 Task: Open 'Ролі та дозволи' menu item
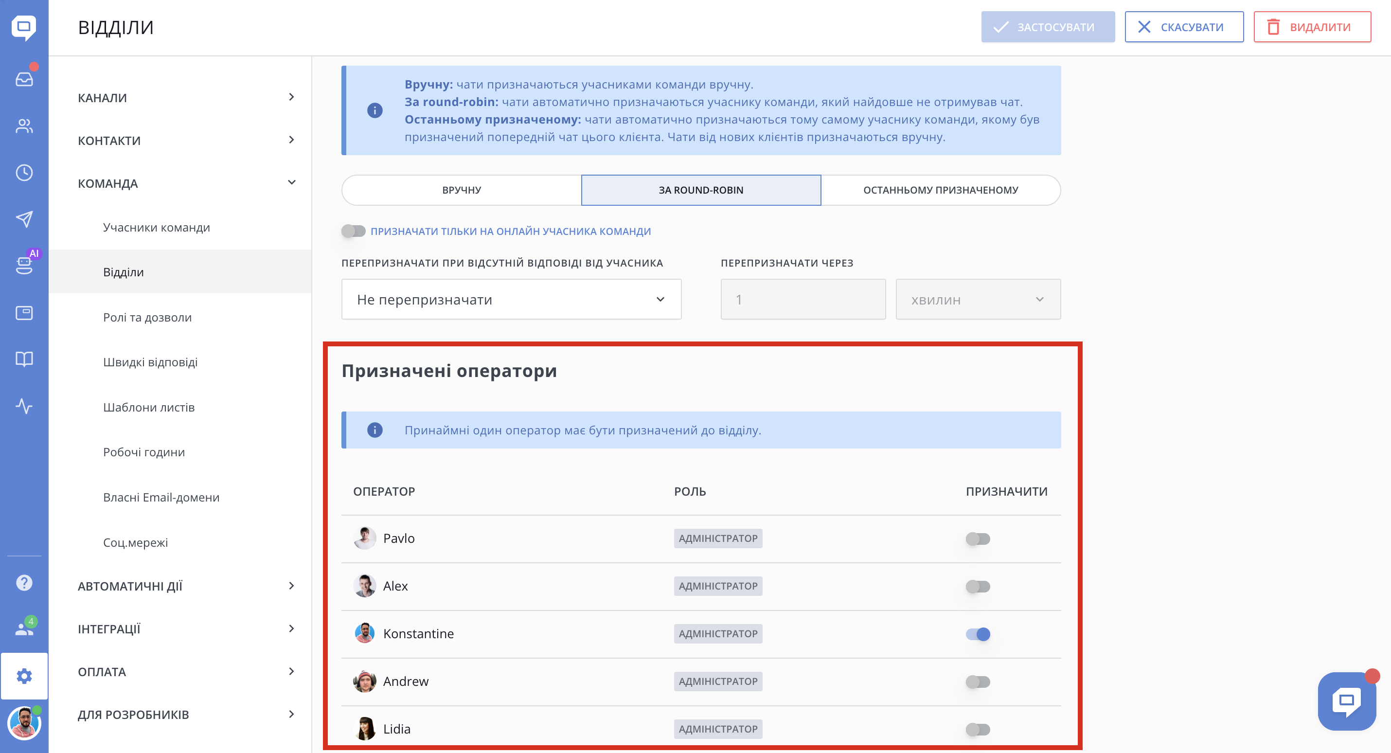coord(147,317)
